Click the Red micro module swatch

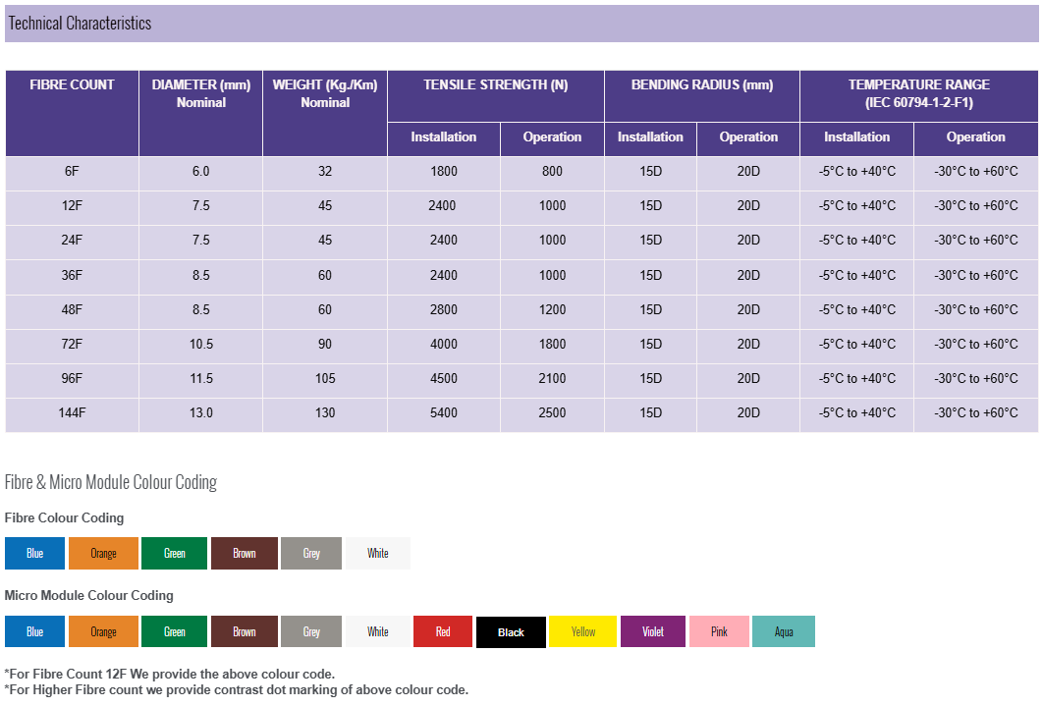coord(443,631)
